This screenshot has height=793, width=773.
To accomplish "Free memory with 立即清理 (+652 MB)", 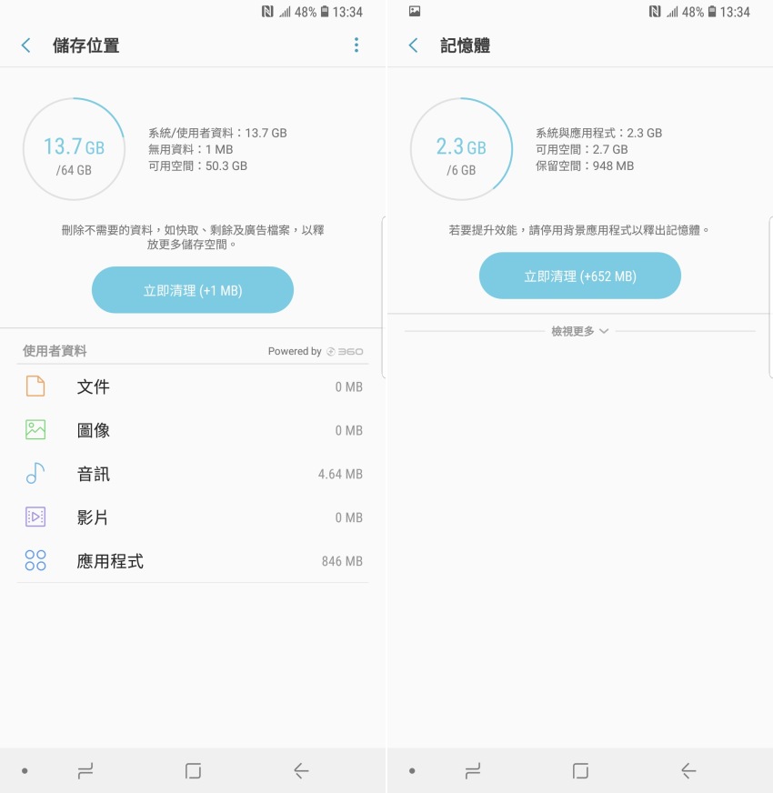I will (580, 276).
